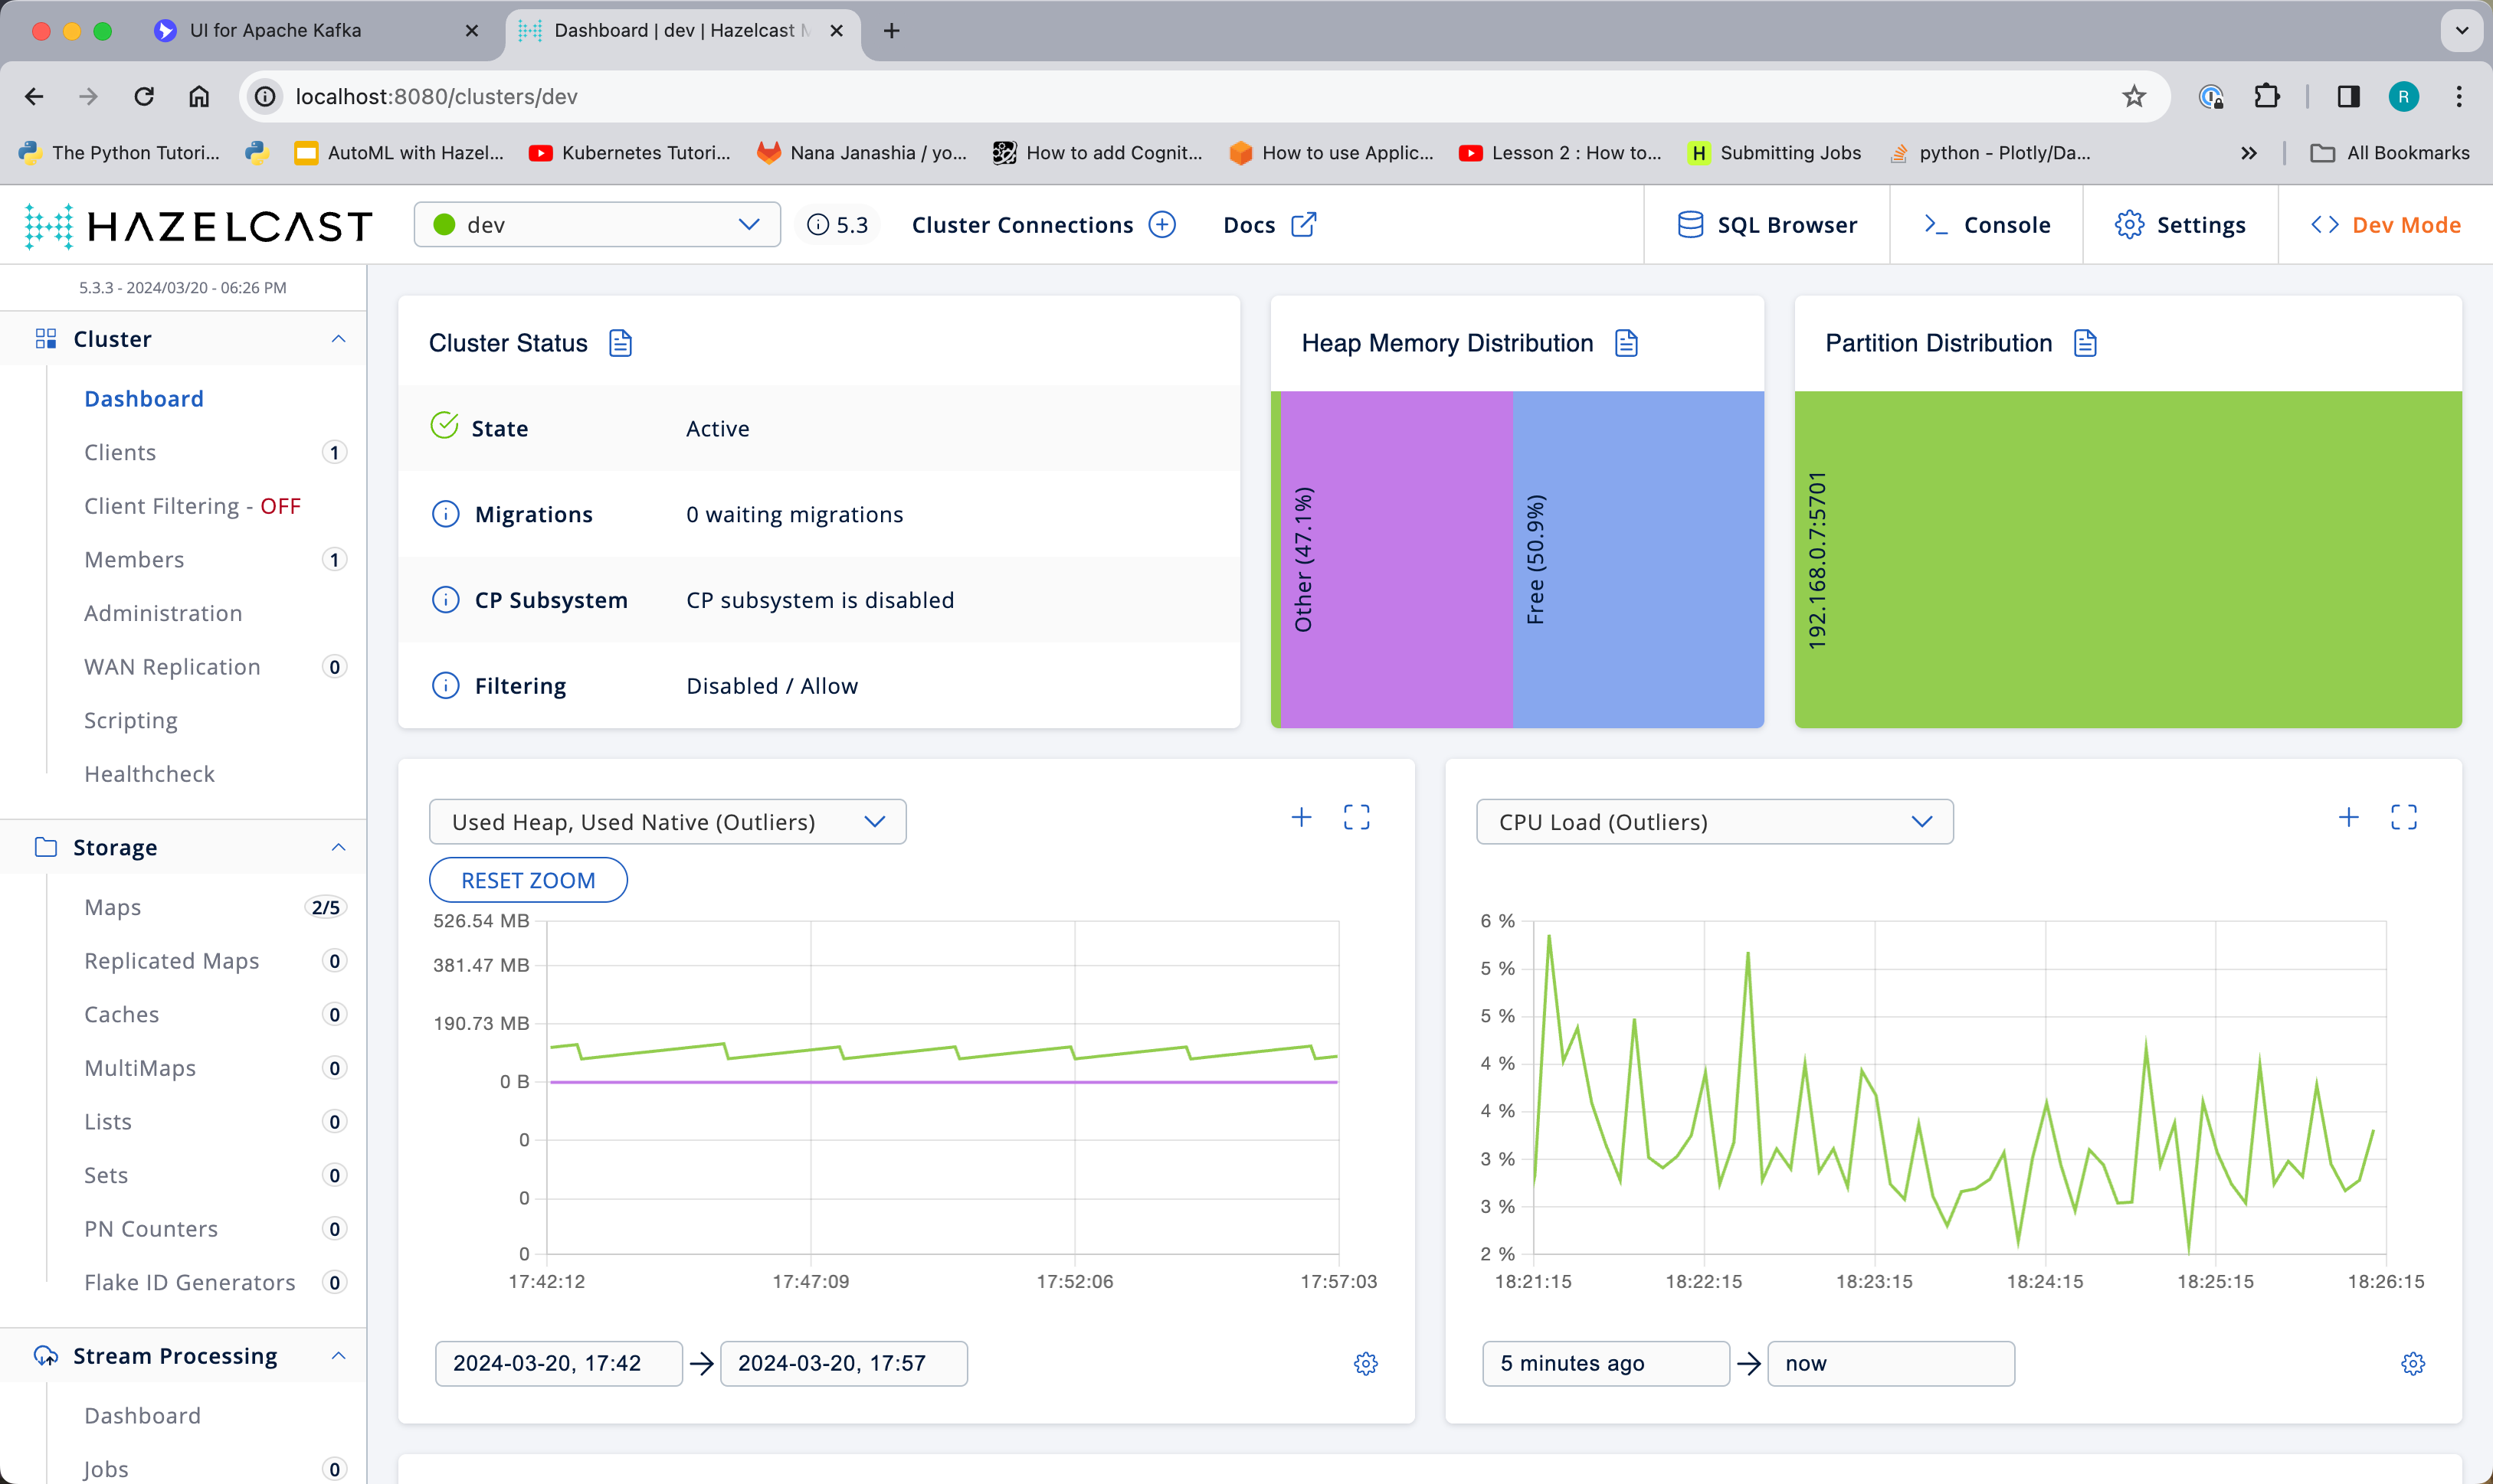
Task: Switch to the UI for Apache Kafka tab
Action: coord(275,31)
